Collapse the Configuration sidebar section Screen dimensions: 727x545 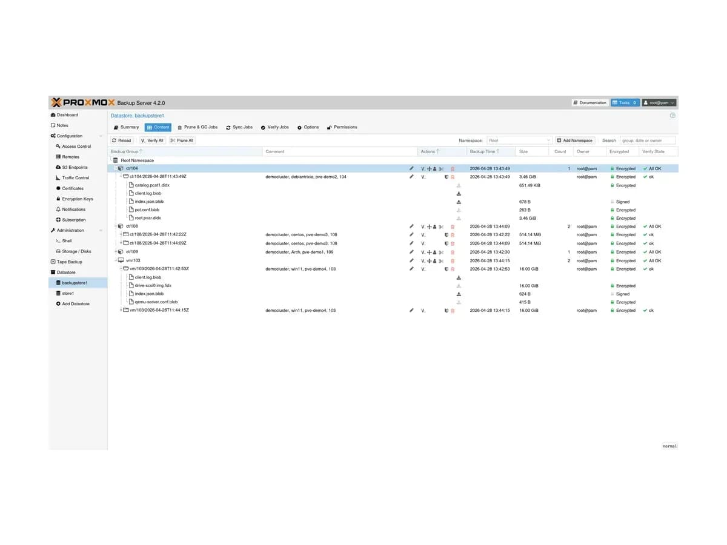(x=101, y=136)
